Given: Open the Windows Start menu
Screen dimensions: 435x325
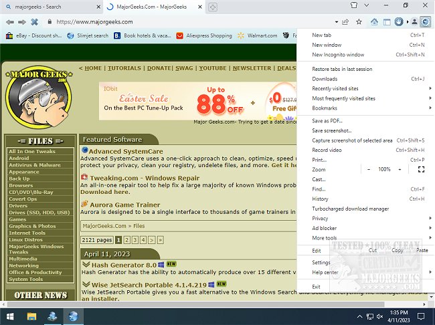Looking at the screenshot, I should click(x=9, y=316).
